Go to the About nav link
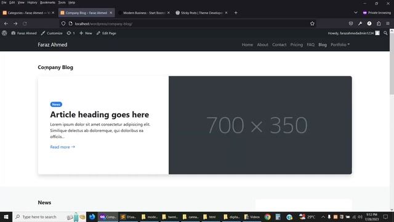The height and width of the screenshot is (222, 394). (x=262, y=44)
